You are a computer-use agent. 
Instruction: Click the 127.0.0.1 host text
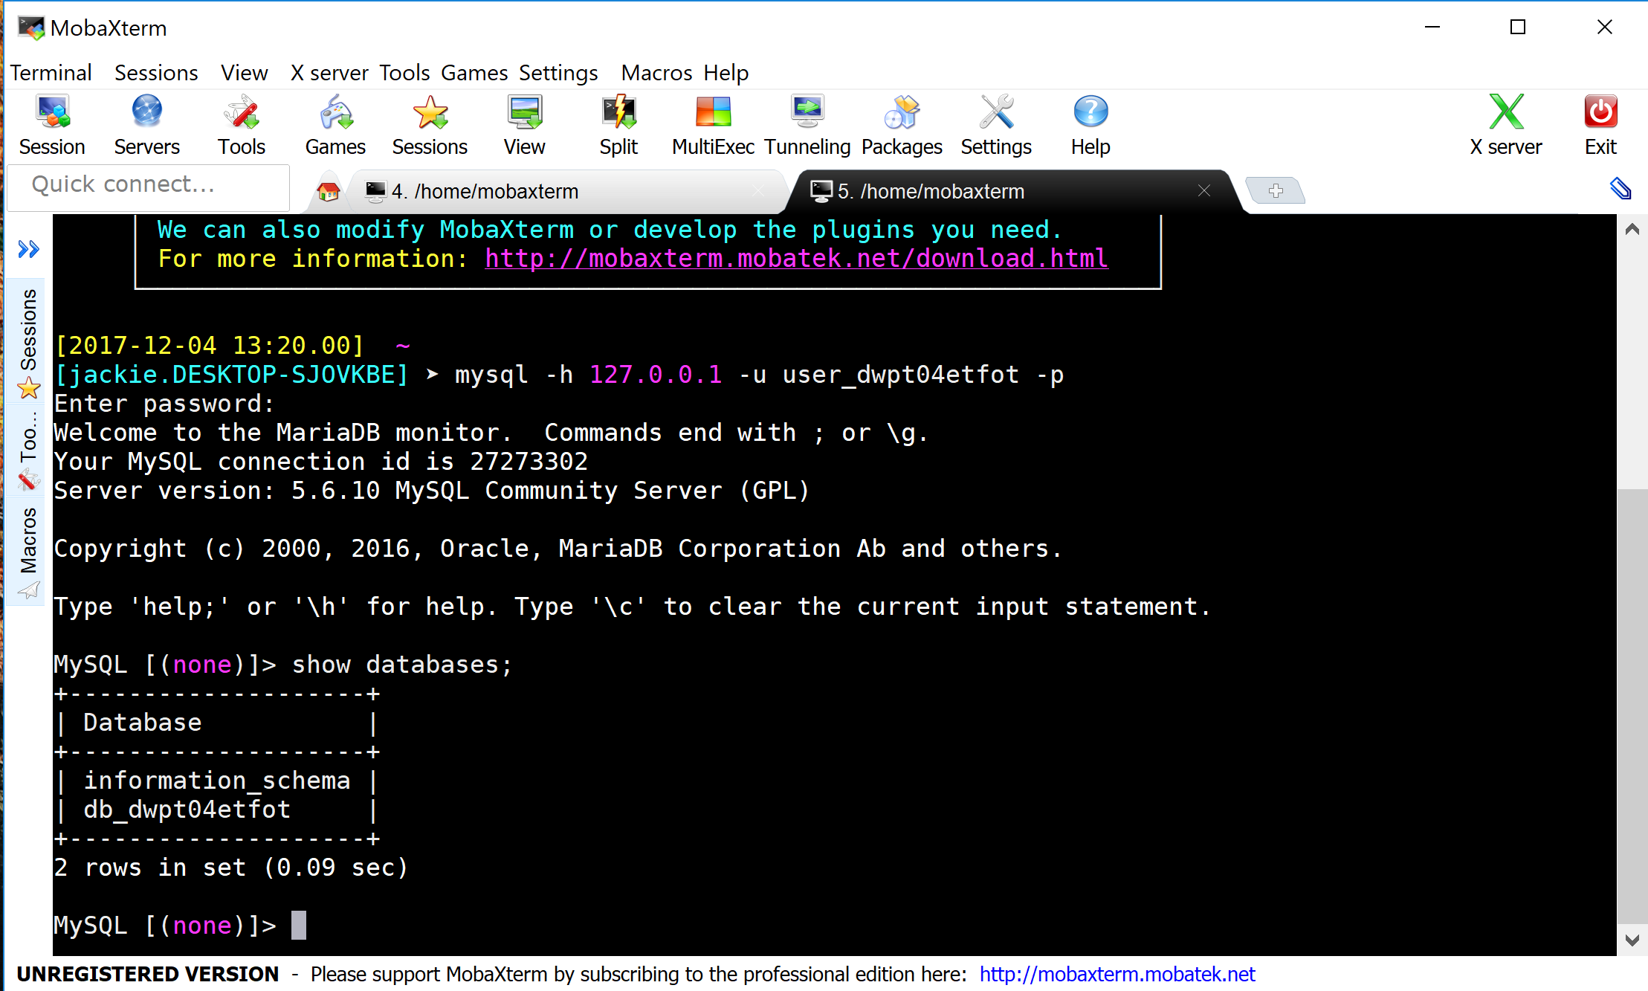(656, 375)
